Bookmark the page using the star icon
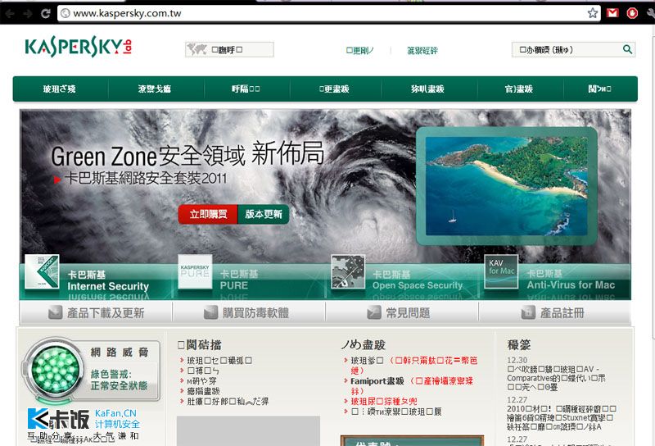The height and width of the screenshot is (446, 655). 592,13
